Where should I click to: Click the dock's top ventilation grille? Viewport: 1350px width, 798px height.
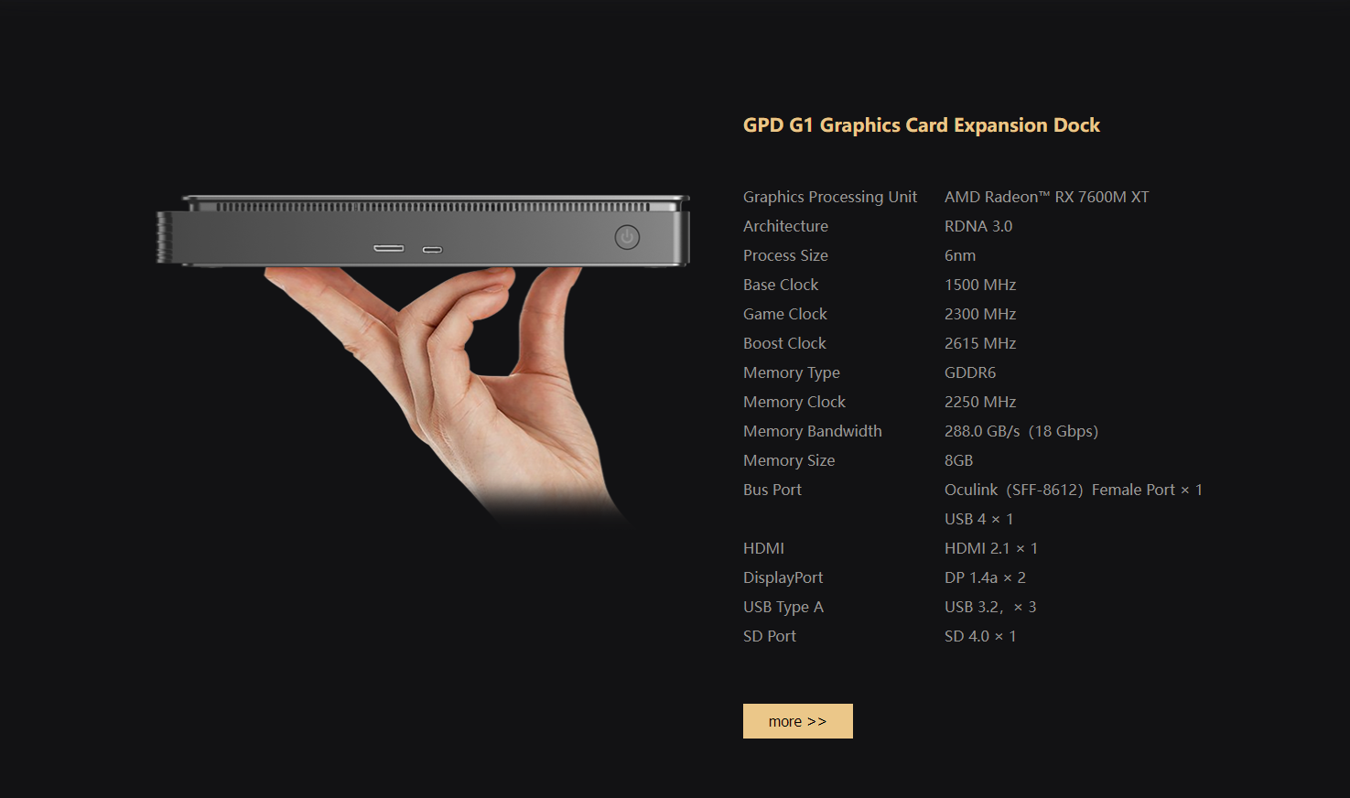[430, 207]
